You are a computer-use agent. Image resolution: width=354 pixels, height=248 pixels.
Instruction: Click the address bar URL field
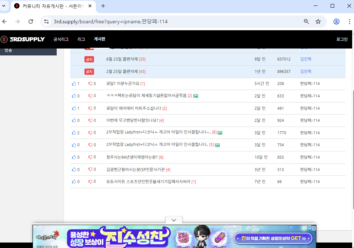click(x=165, y=22)
